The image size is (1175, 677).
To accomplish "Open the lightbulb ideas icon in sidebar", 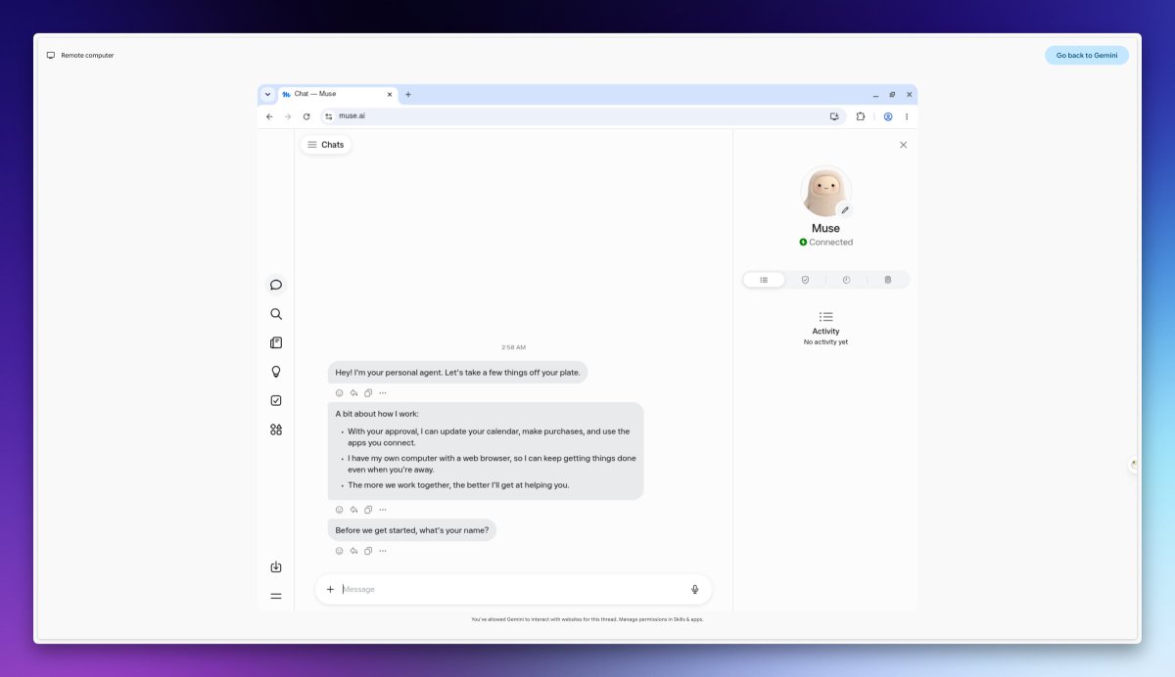I will click(276, 372).
